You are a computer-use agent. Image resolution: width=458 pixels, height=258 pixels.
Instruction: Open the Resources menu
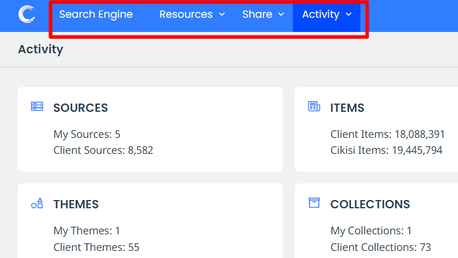pos(192,14)
